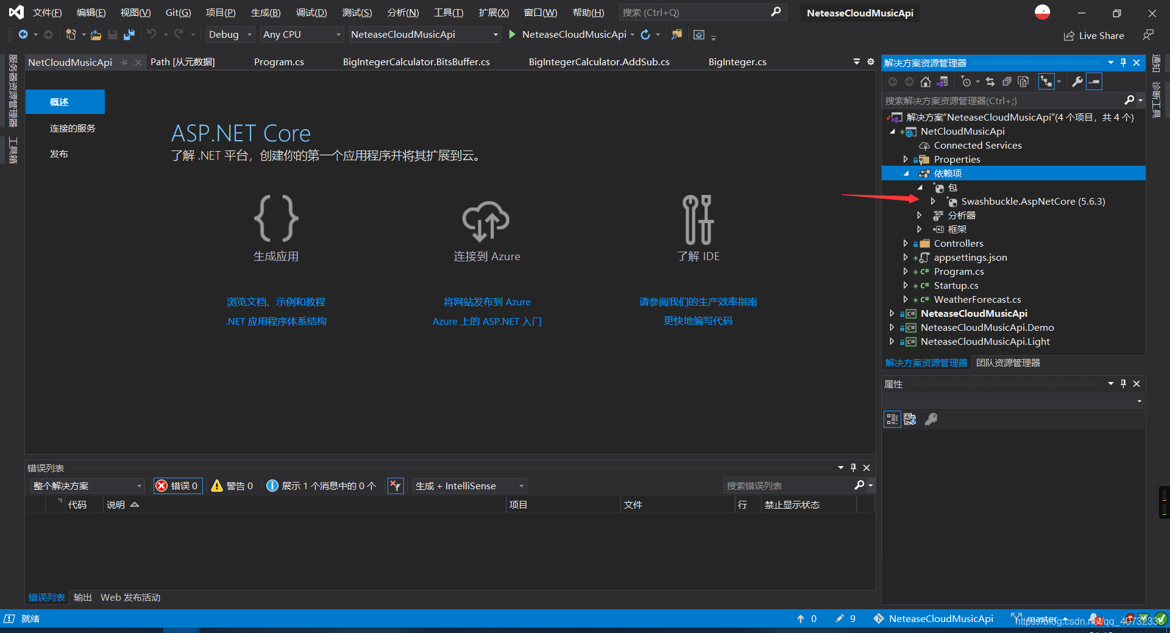The image size is (1170, 633).
Task: Open the Any CPU platform dropdown
Action: click(302, 35)
